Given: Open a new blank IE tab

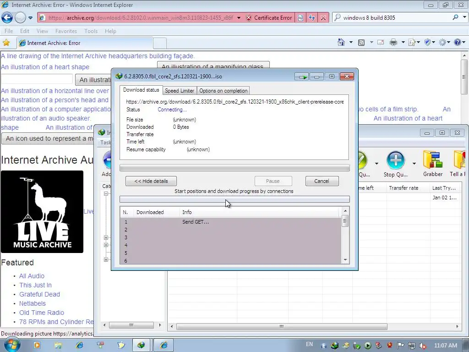Looking at the screenshot, I should click(x=160, y=44).
